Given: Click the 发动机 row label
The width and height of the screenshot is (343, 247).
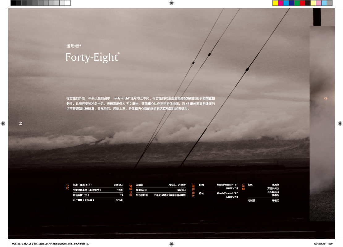Looking at the screenshot, I should [x=139, y=185].
